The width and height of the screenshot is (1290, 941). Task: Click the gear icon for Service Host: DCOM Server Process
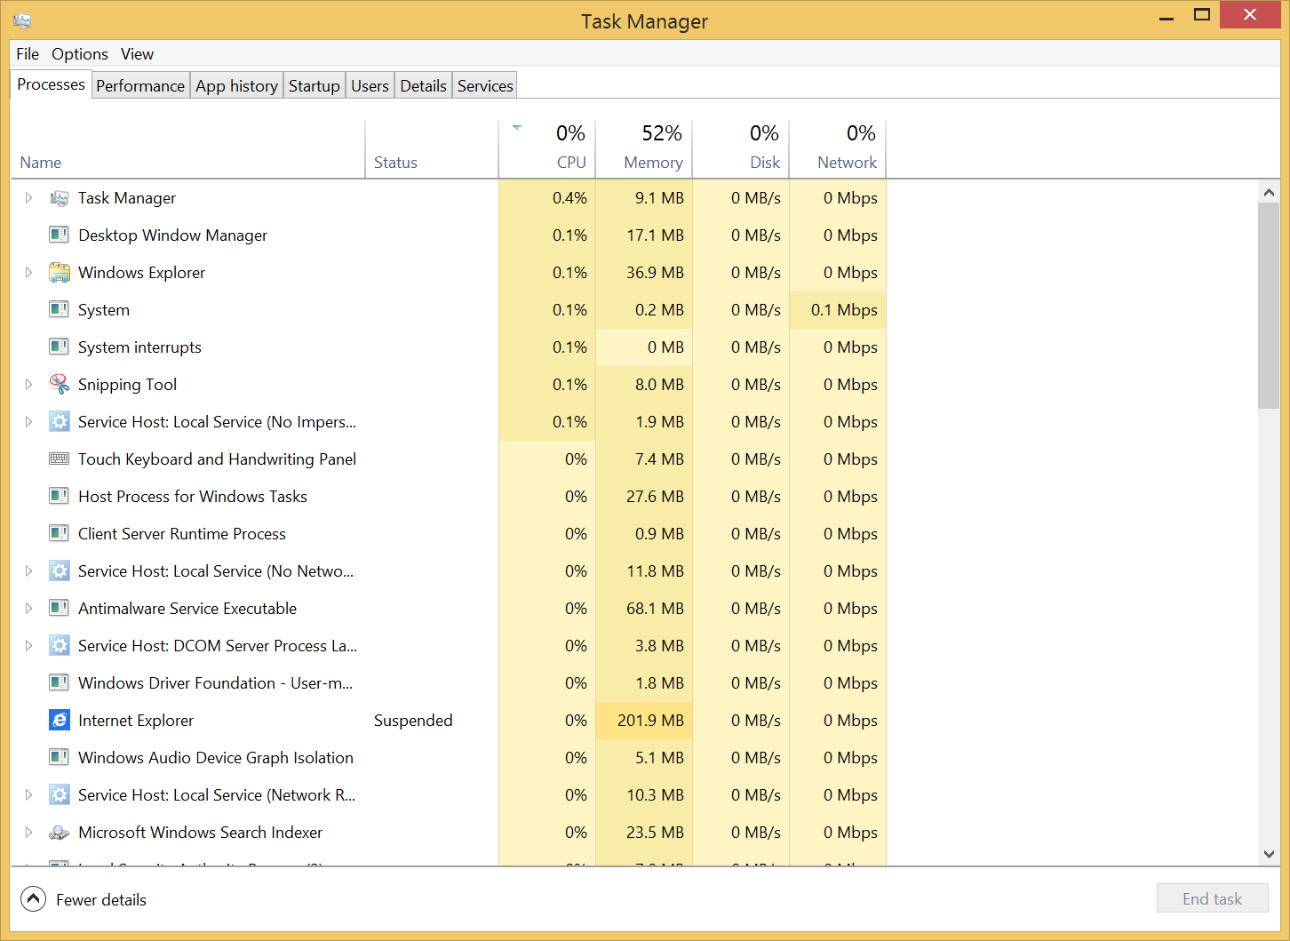pos(60,646)
